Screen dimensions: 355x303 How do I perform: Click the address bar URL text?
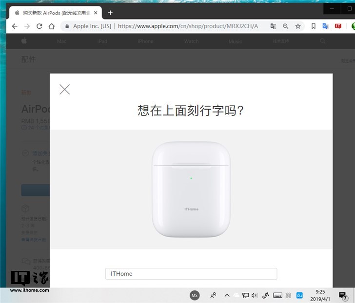pyautogui.click(x=188, y=26)
